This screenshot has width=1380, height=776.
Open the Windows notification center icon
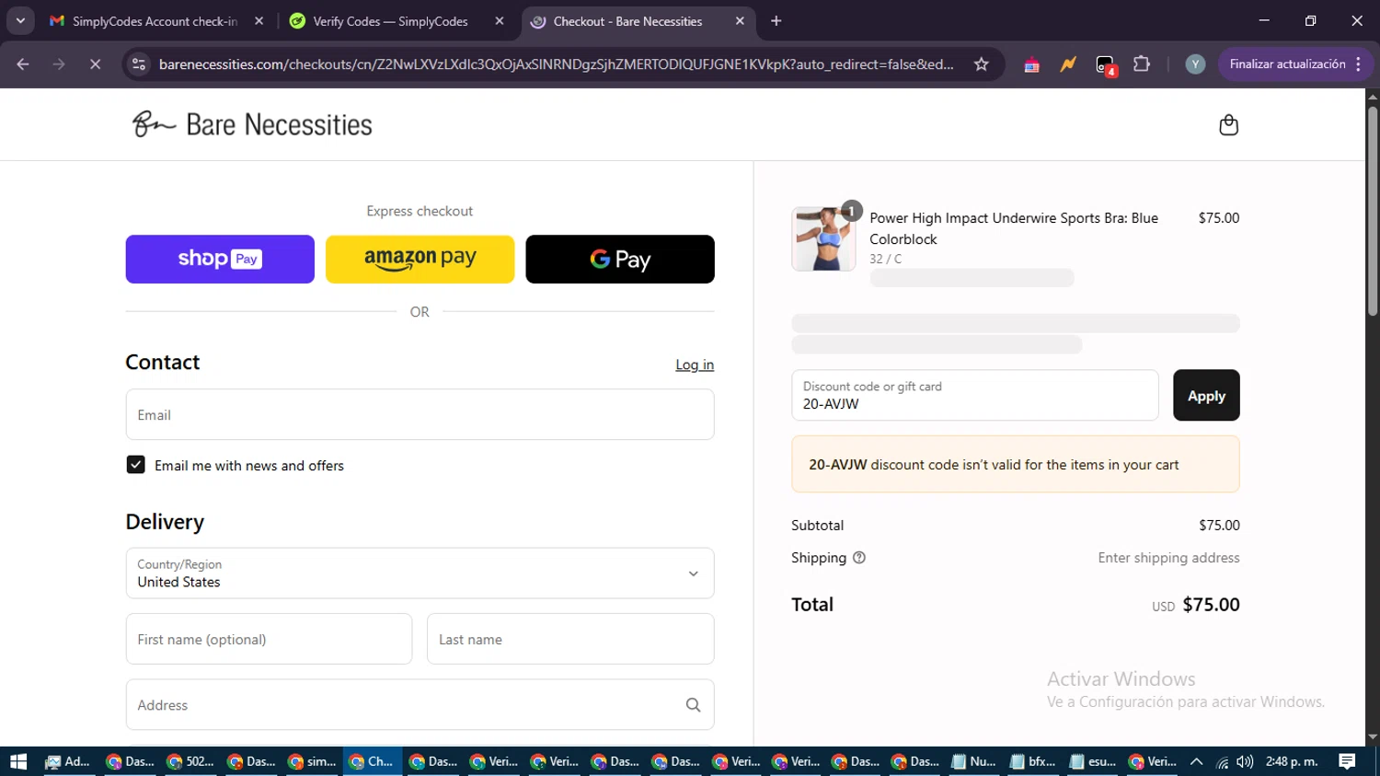point(1347,761)
